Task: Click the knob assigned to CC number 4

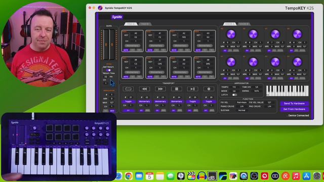Action: [x=297, y=62]
